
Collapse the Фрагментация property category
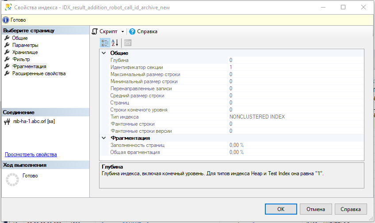(x=104, y=138)
